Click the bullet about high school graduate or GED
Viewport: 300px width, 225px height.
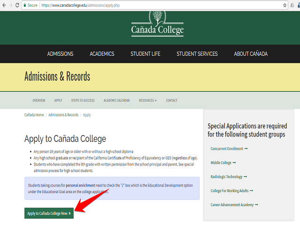(x=115, y=158)
